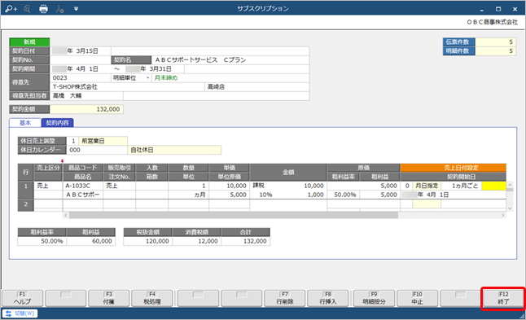This screenshot has height=320, width=526.
Task: Click F7 行削除 button
Action: 285,298
